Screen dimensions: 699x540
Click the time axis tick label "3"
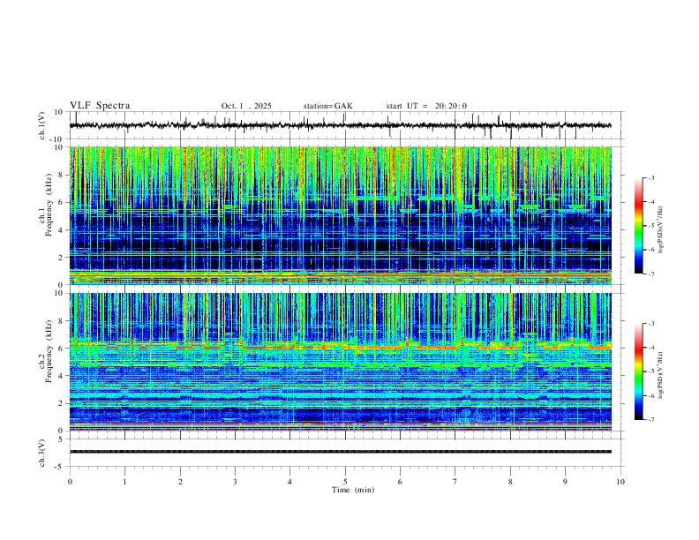(x=235, y=482)
